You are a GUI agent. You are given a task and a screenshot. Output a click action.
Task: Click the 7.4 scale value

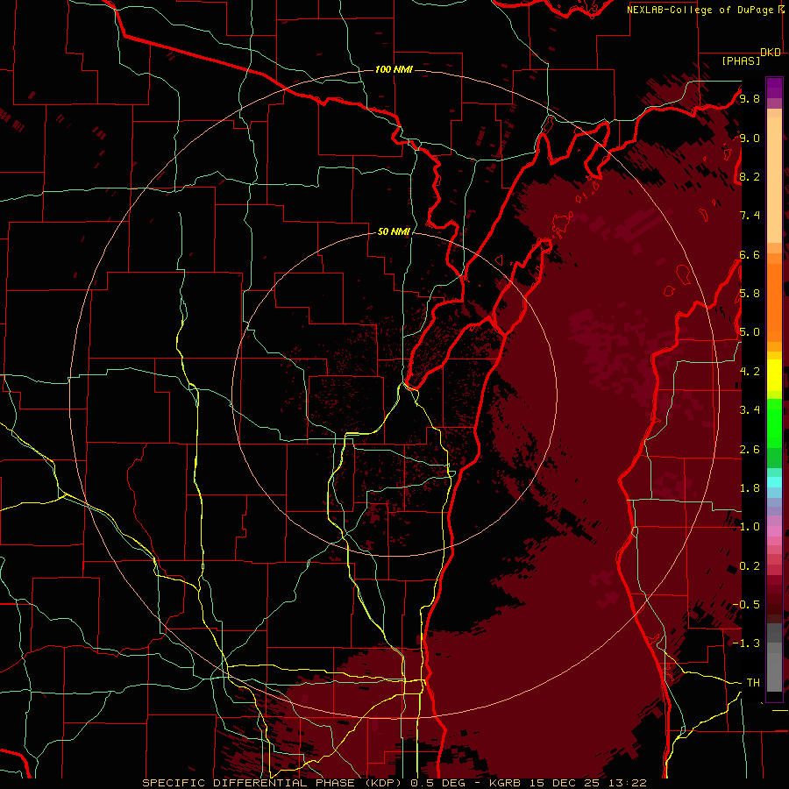(750, 216)
